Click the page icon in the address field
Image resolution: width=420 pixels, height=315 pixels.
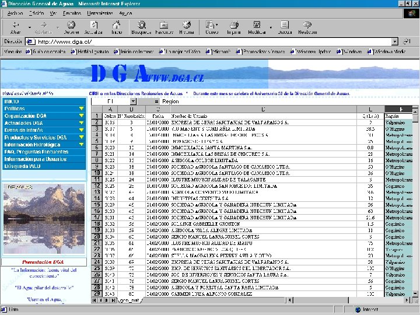coord(30,42)
